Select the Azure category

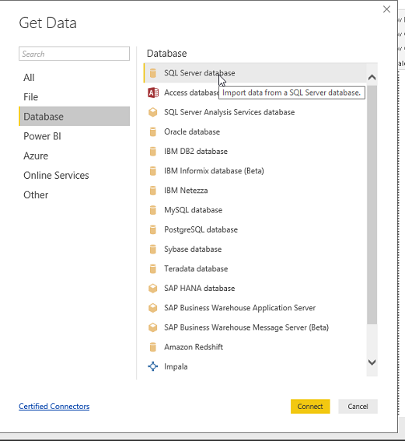[74, 156]
